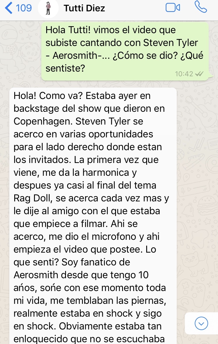Image resolution: width=218 pixels, height=344 pixels.
Task: Tap 'Copenhagen' in the received message
Action: tap(43, 122)
